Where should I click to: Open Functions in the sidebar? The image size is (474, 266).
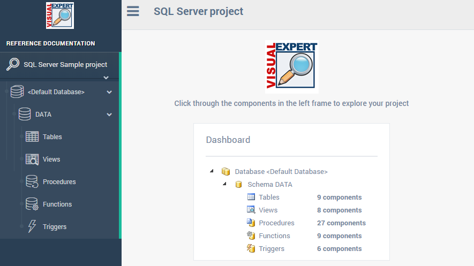click(57, 204)
